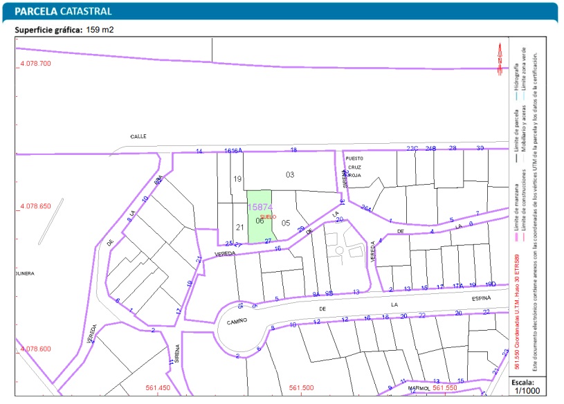
Task: Select parcel 21 left of green plot
Action: click(x=239, y=227)
